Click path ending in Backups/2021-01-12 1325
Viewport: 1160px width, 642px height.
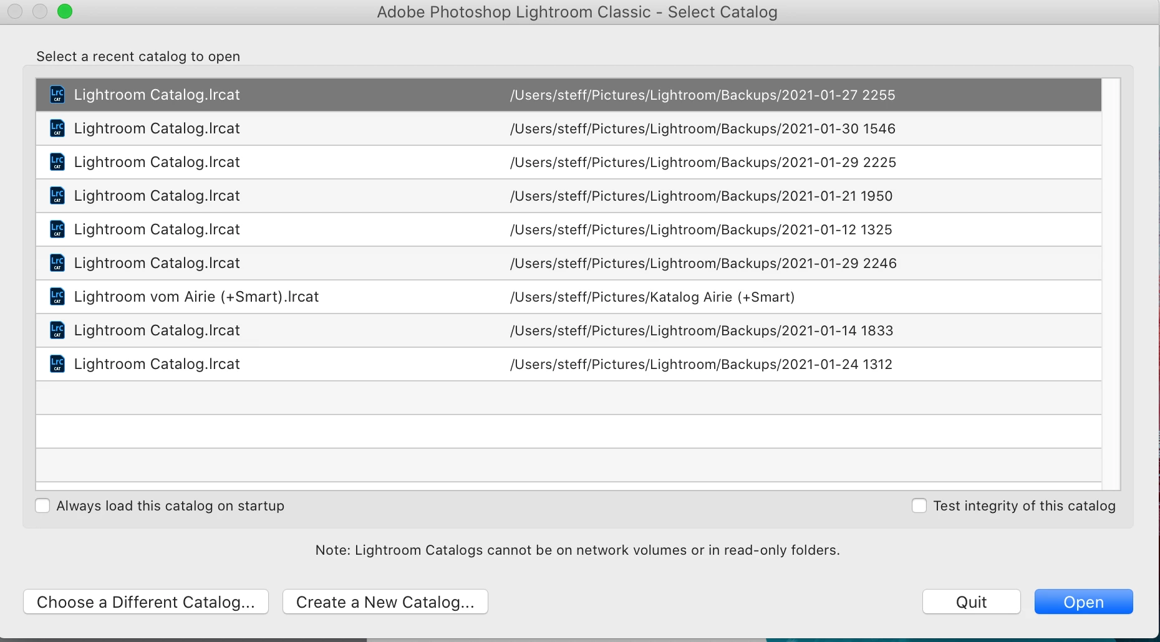pyautogui.click(x=701, y=229)
